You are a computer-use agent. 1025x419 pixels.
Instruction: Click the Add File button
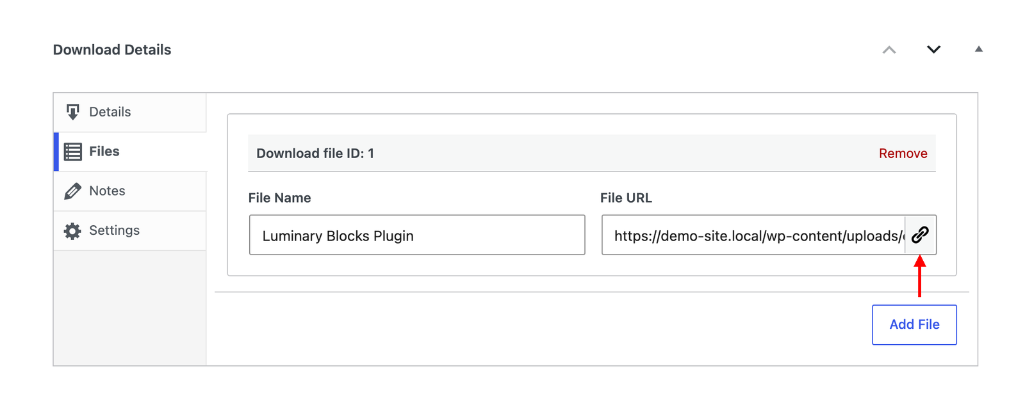tap(914, 324)
